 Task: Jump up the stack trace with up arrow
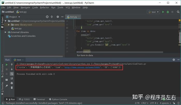pos(12,65)
